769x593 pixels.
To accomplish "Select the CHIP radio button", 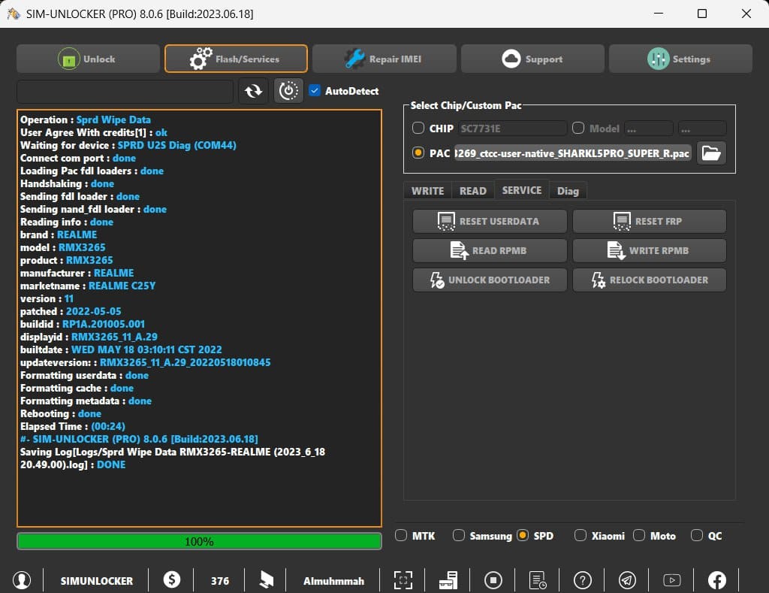I will pyautogui.click(x=418, y=128).
